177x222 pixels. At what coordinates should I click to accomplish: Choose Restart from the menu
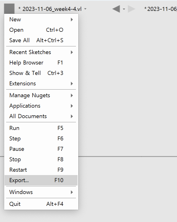tap(41, 170)
